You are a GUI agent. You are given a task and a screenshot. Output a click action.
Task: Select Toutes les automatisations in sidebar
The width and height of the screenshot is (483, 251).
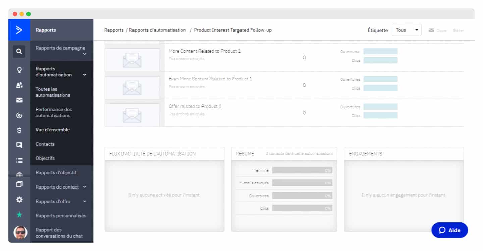tap(53, 92)
